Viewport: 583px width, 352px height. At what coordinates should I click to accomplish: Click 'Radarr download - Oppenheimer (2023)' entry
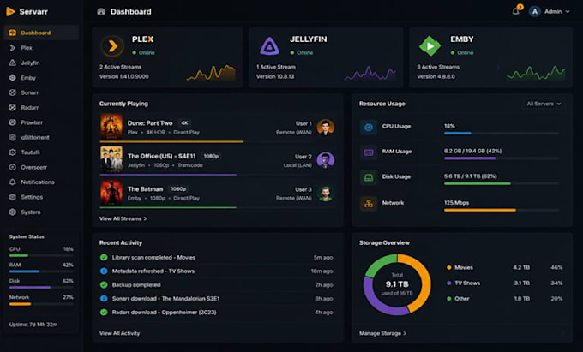pyautogui.click(x=165, y=313)
